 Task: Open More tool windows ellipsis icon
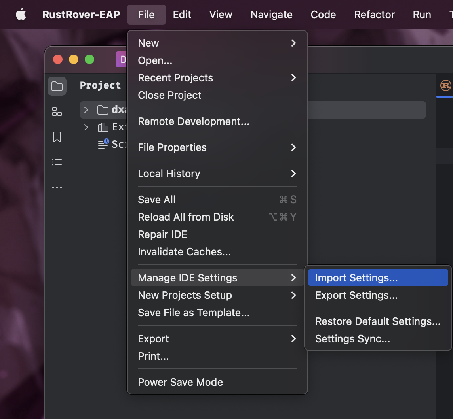(57, 187)
